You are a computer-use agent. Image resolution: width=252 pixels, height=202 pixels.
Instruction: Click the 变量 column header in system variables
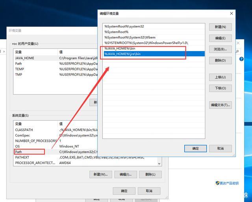coord(19,124)
